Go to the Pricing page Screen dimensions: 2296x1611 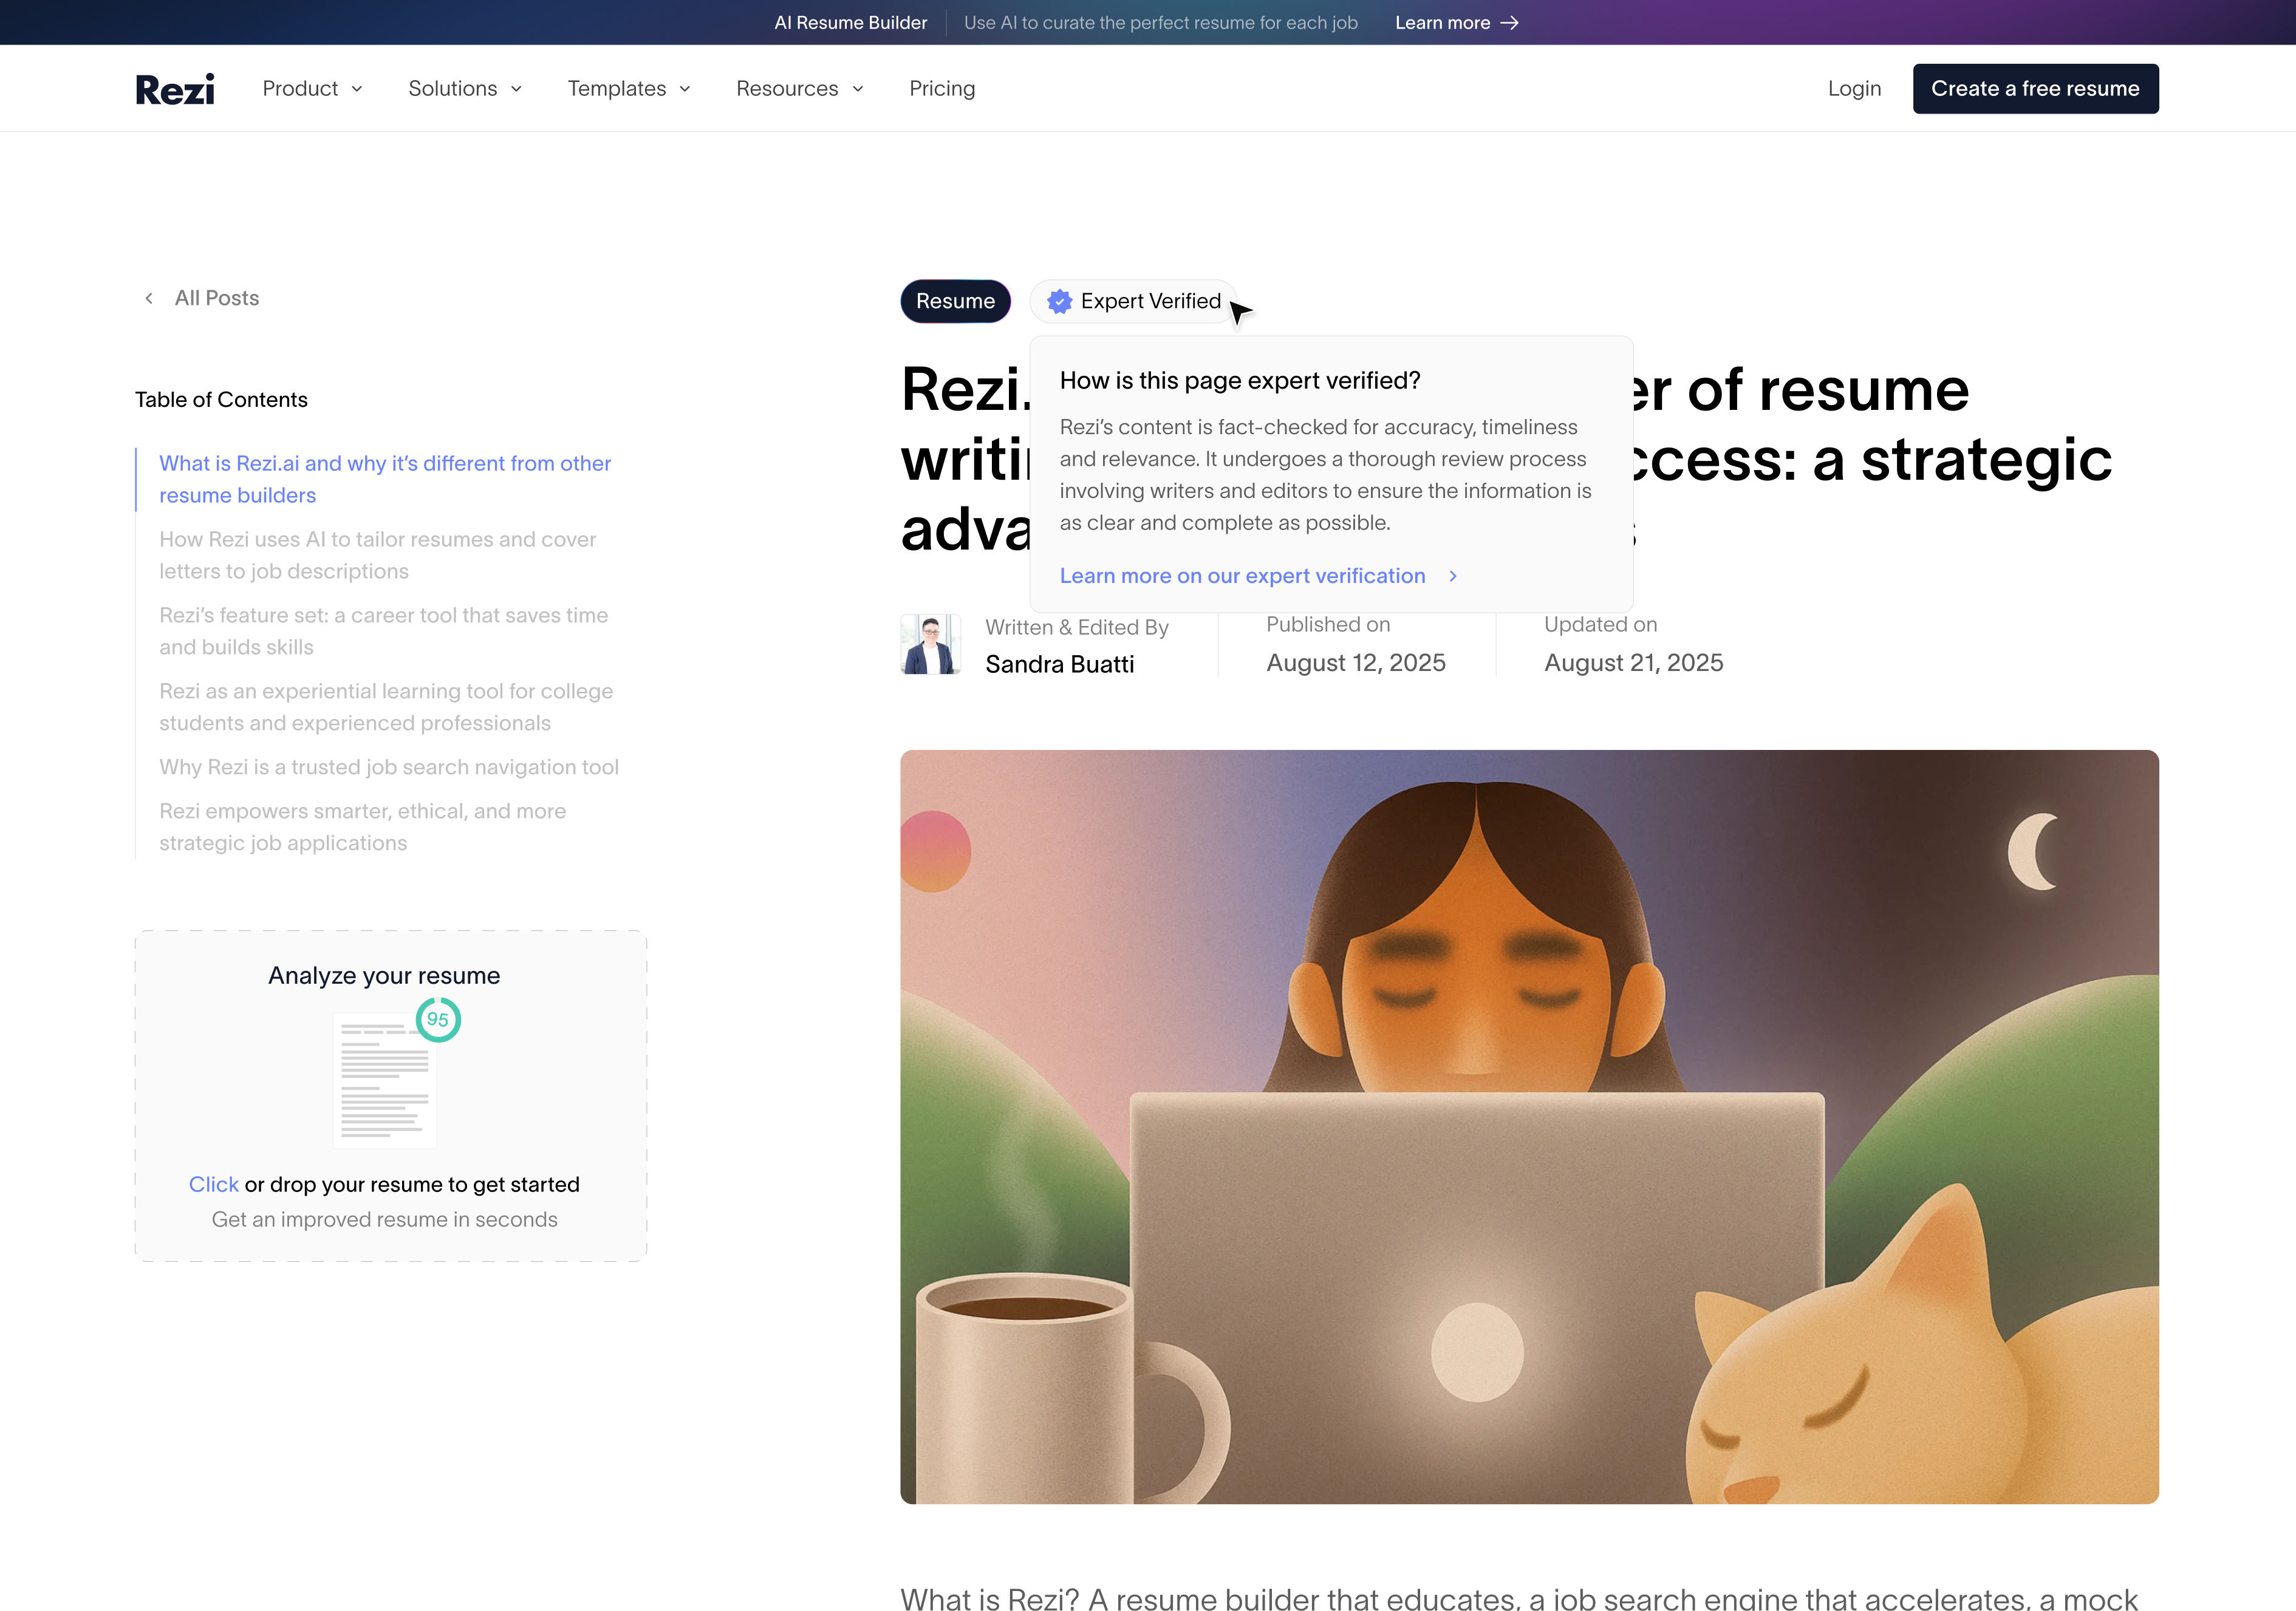tap(942, 89)
